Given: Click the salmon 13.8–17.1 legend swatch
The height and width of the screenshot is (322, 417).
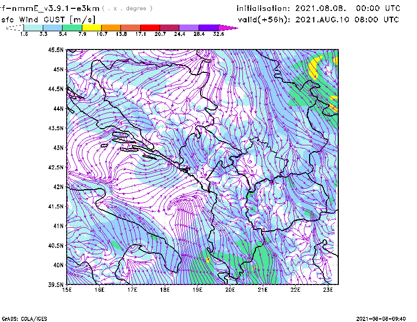Looking at the screenshot, I should 131,28.
